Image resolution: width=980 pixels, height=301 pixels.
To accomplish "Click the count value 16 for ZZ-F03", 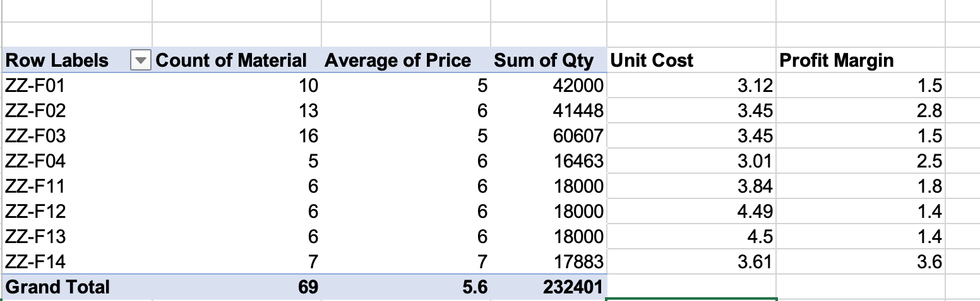I will (308, 136).
